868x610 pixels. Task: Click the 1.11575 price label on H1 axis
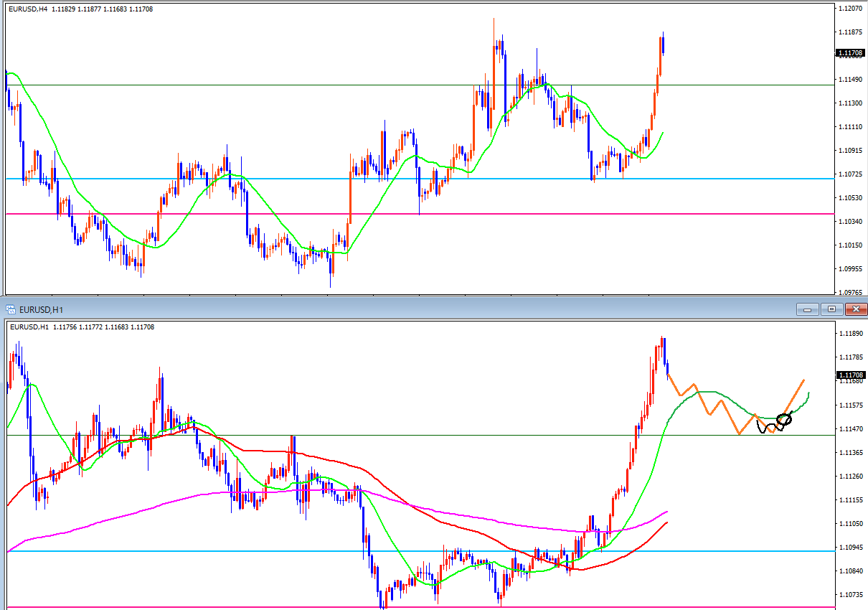pyautogui.click(x=850, y=405)
